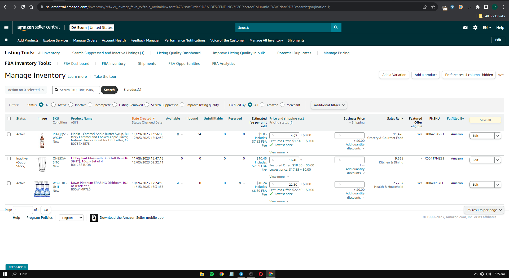Viewport: 509px width, 278px height.
Task: Check the select-all rows checkbox
Action: pos(9,119)
